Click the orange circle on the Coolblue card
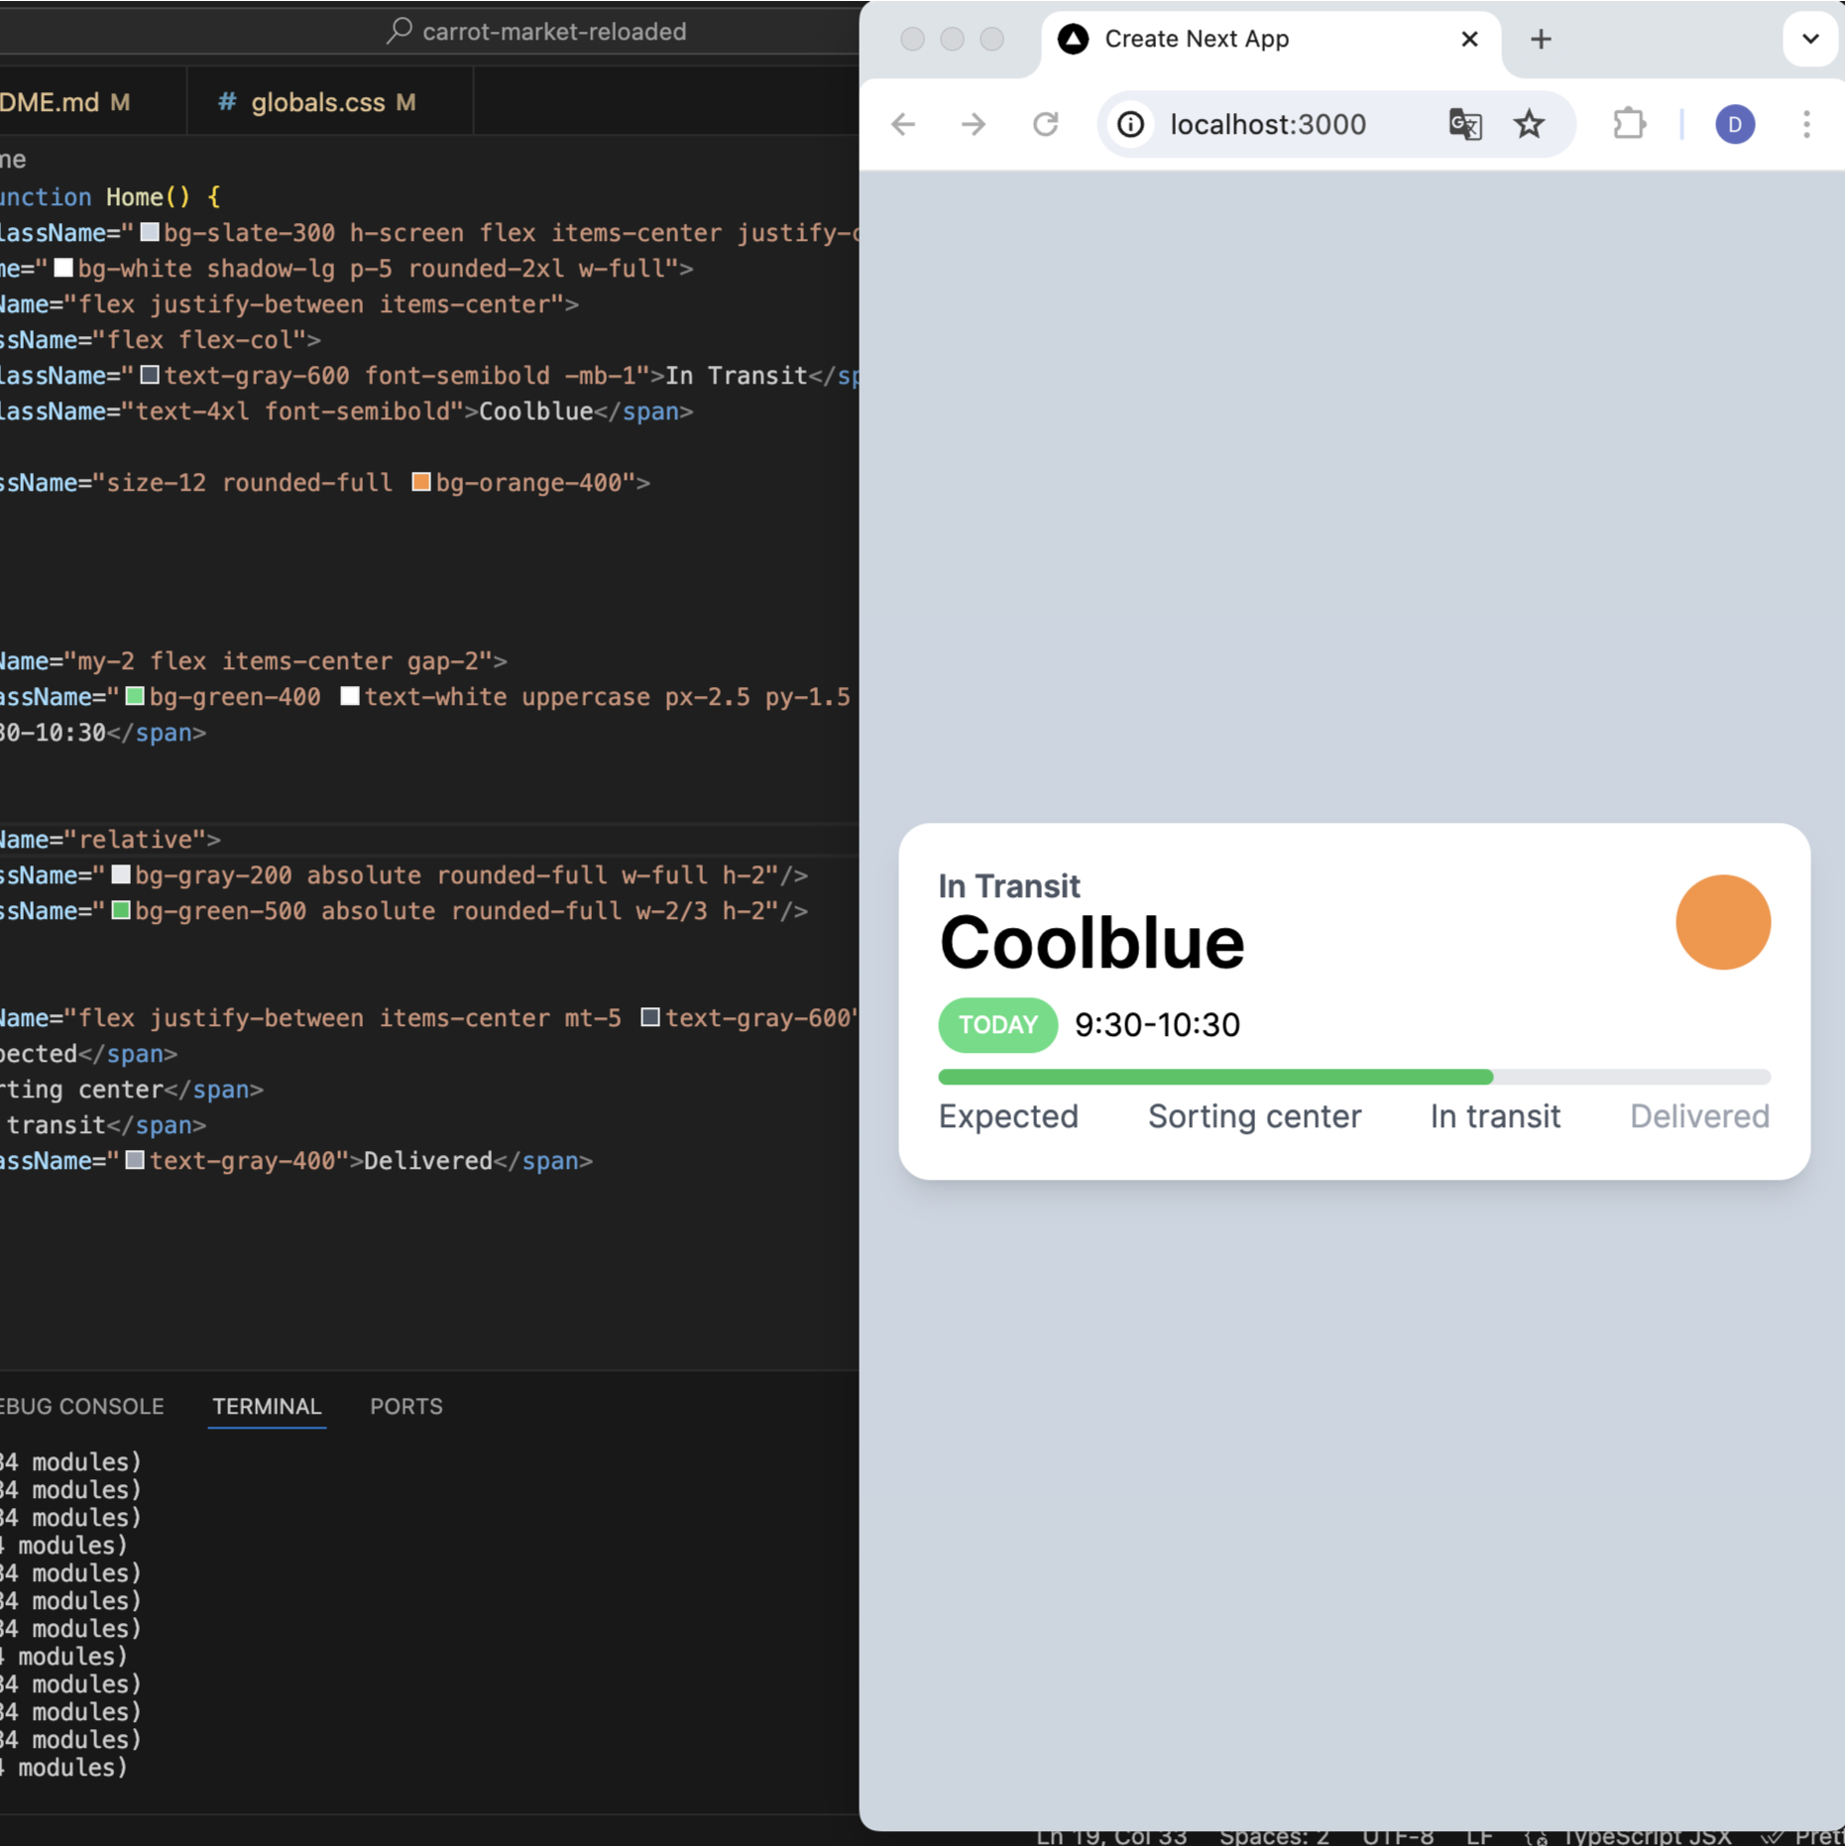This screenshot has width=1845, height=1846. 1723,922
